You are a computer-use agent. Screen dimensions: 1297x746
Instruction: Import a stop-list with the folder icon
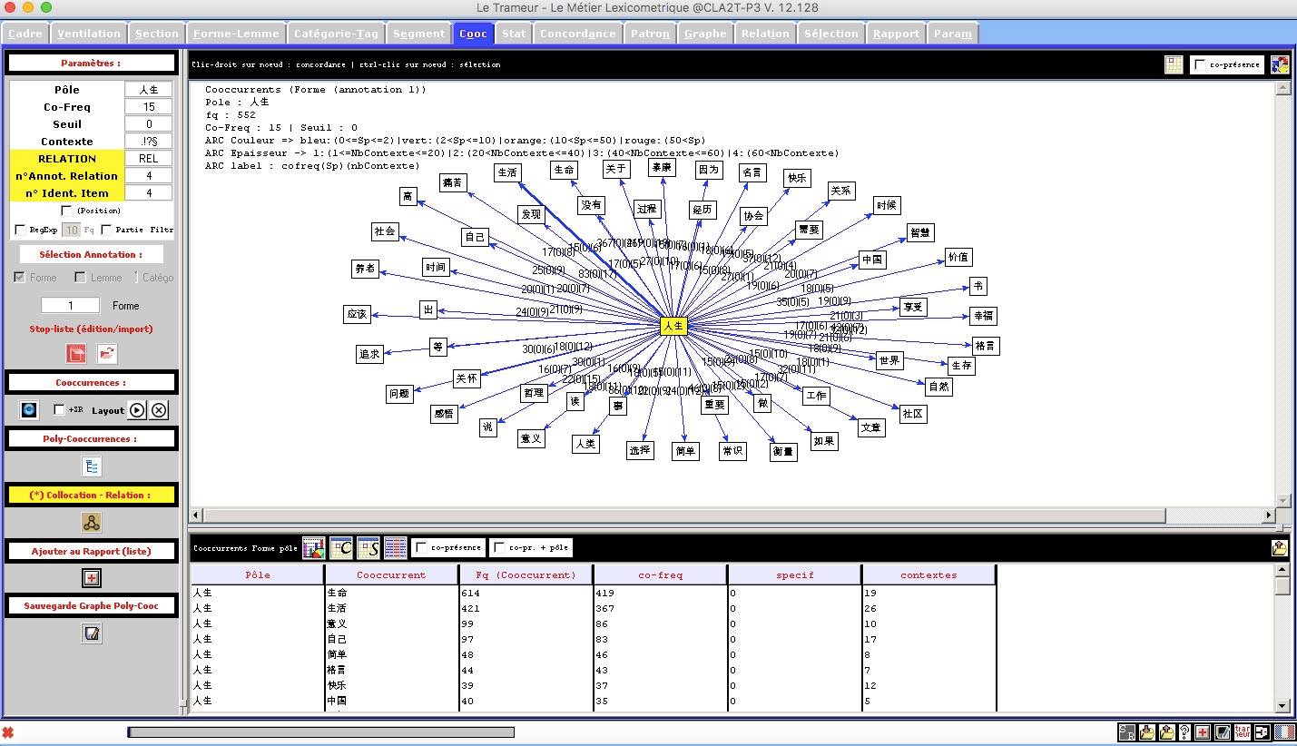click(106, 354)
